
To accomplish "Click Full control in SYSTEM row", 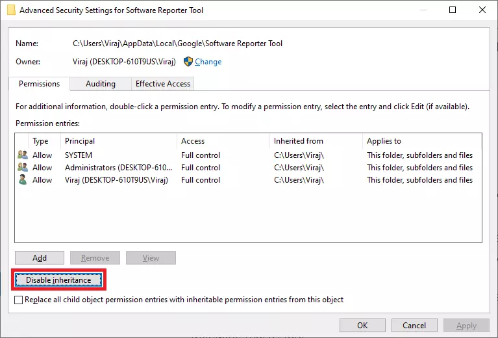I will 201,155.
